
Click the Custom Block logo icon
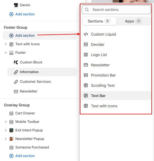pos(16,62)
